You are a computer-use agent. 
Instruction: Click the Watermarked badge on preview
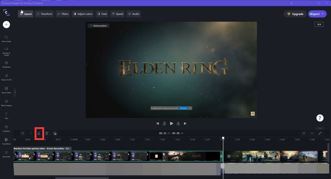coord(98,26)
